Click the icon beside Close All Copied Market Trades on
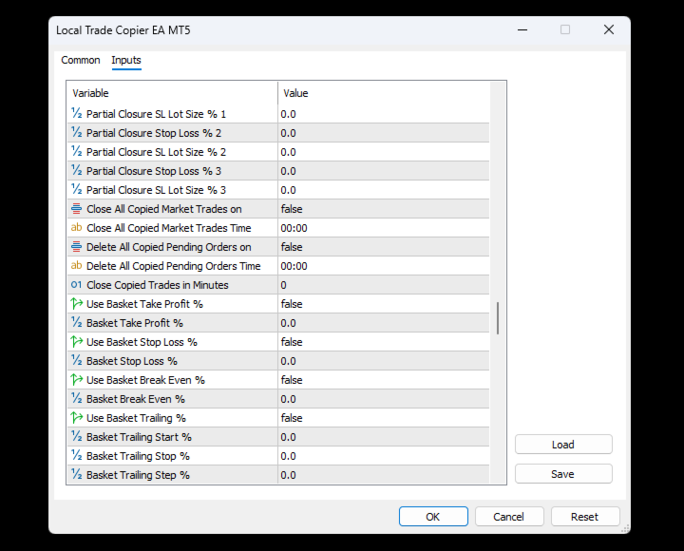The height and width of the screenshot is (551, 684). (x=76, y=209)
